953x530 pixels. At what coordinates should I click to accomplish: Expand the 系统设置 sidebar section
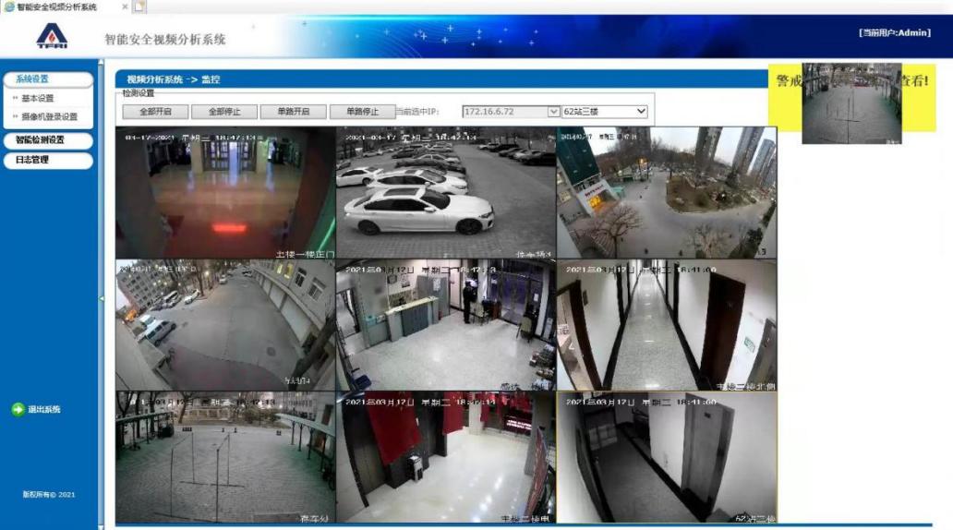(x=47, y=79)
